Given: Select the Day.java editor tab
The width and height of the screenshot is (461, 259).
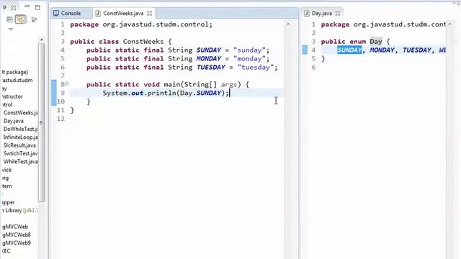Looking at the screenshot, I should pyautogui.click(x=322, y=13).
